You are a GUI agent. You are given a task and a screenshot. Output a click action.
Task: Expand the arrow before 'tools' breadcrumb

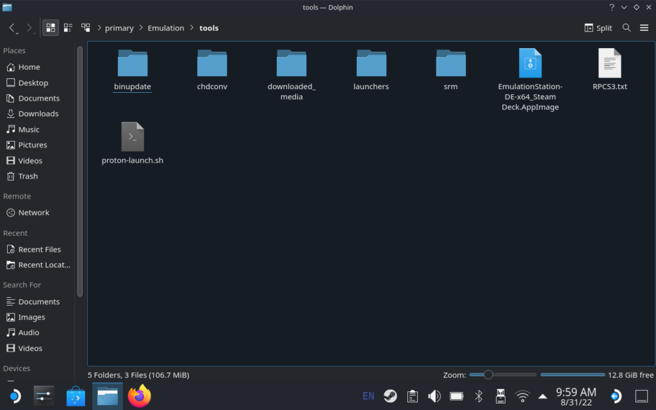point(192,28)
